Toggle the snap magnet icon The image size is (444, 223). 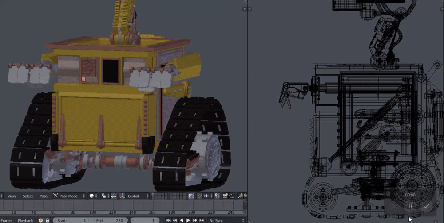click(x=200, y=196)
